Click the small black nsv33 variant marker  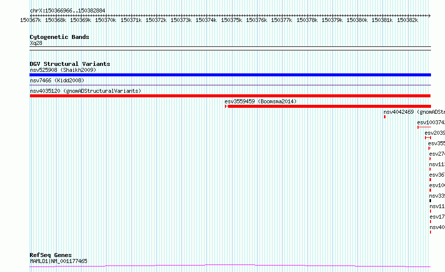point(430,201)
